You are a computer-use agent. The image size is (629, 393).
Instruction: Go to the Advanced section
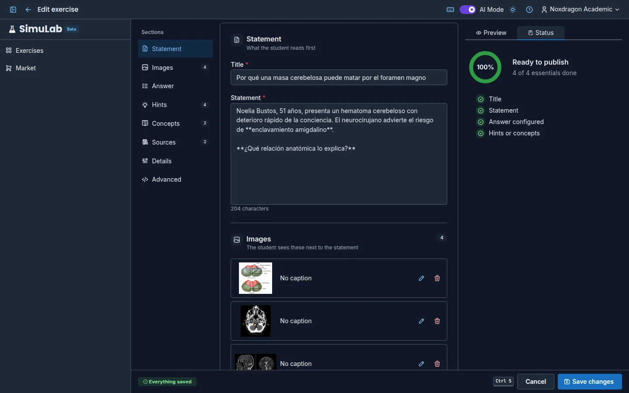pyautogui.click(x=176, y=179)
